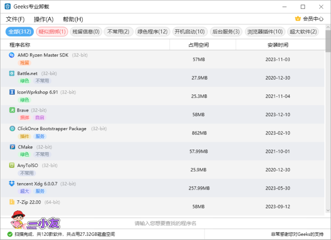Open the 帮助(H) menu
The width and height of the screenshot is (331, 240).
(x=73, y=19)
